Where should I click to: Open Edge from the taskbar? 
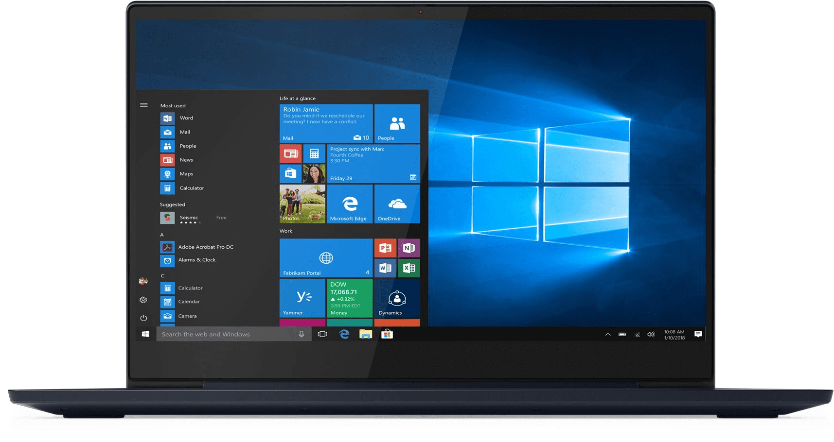click(x=344, y=334)
